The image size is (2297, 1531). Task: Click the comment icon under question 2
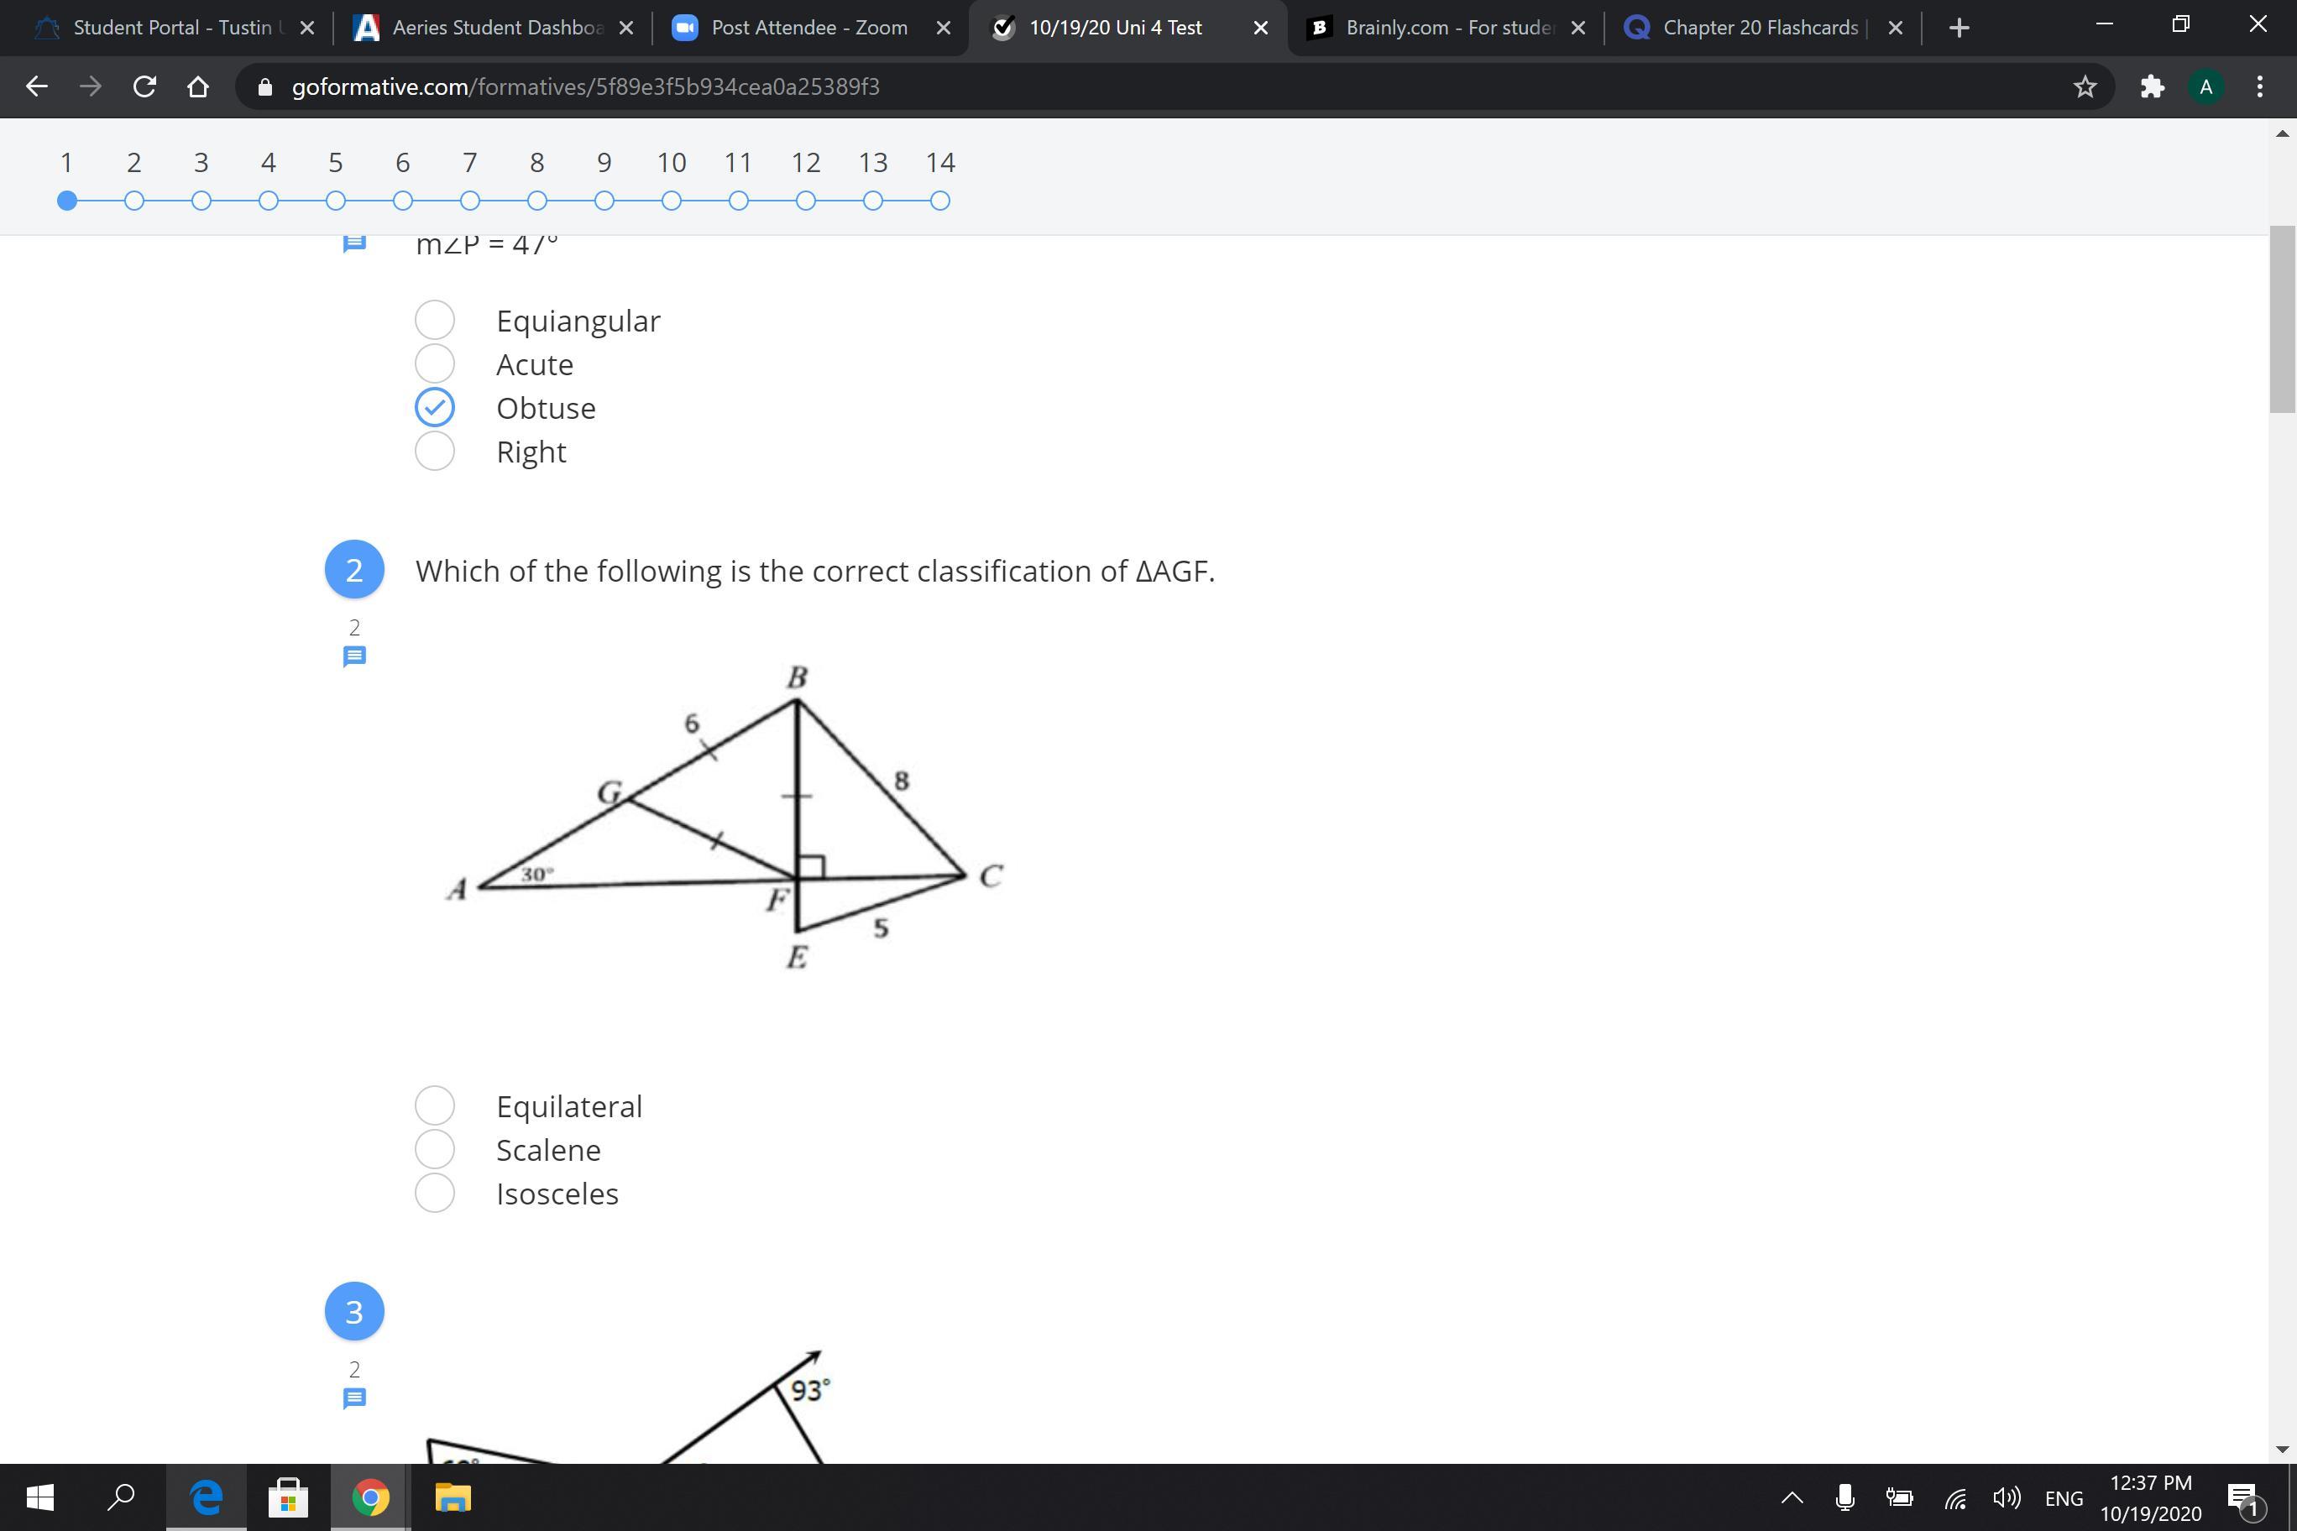tap(354, 656)
